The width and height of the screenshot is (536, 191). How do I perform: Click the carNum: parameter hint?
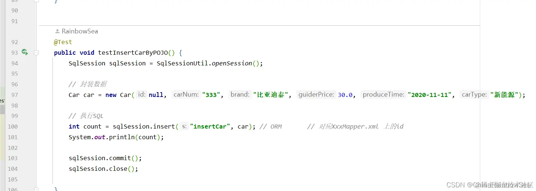pos(186,95)
